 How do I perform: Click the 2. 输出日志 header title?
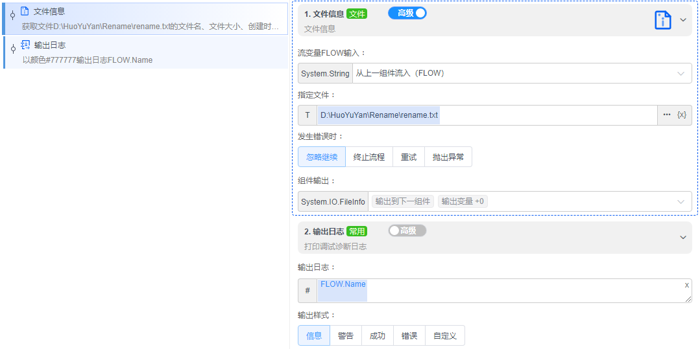click(x=324, y=231)
